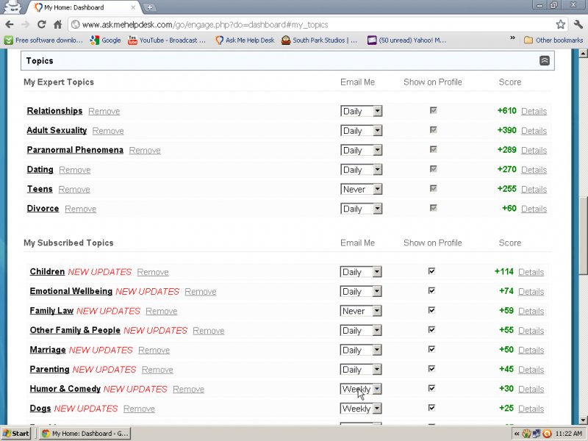The image size is (588, 441).
Task: Open the Email Me dropdown for Relationships
Action: (361, 111)
